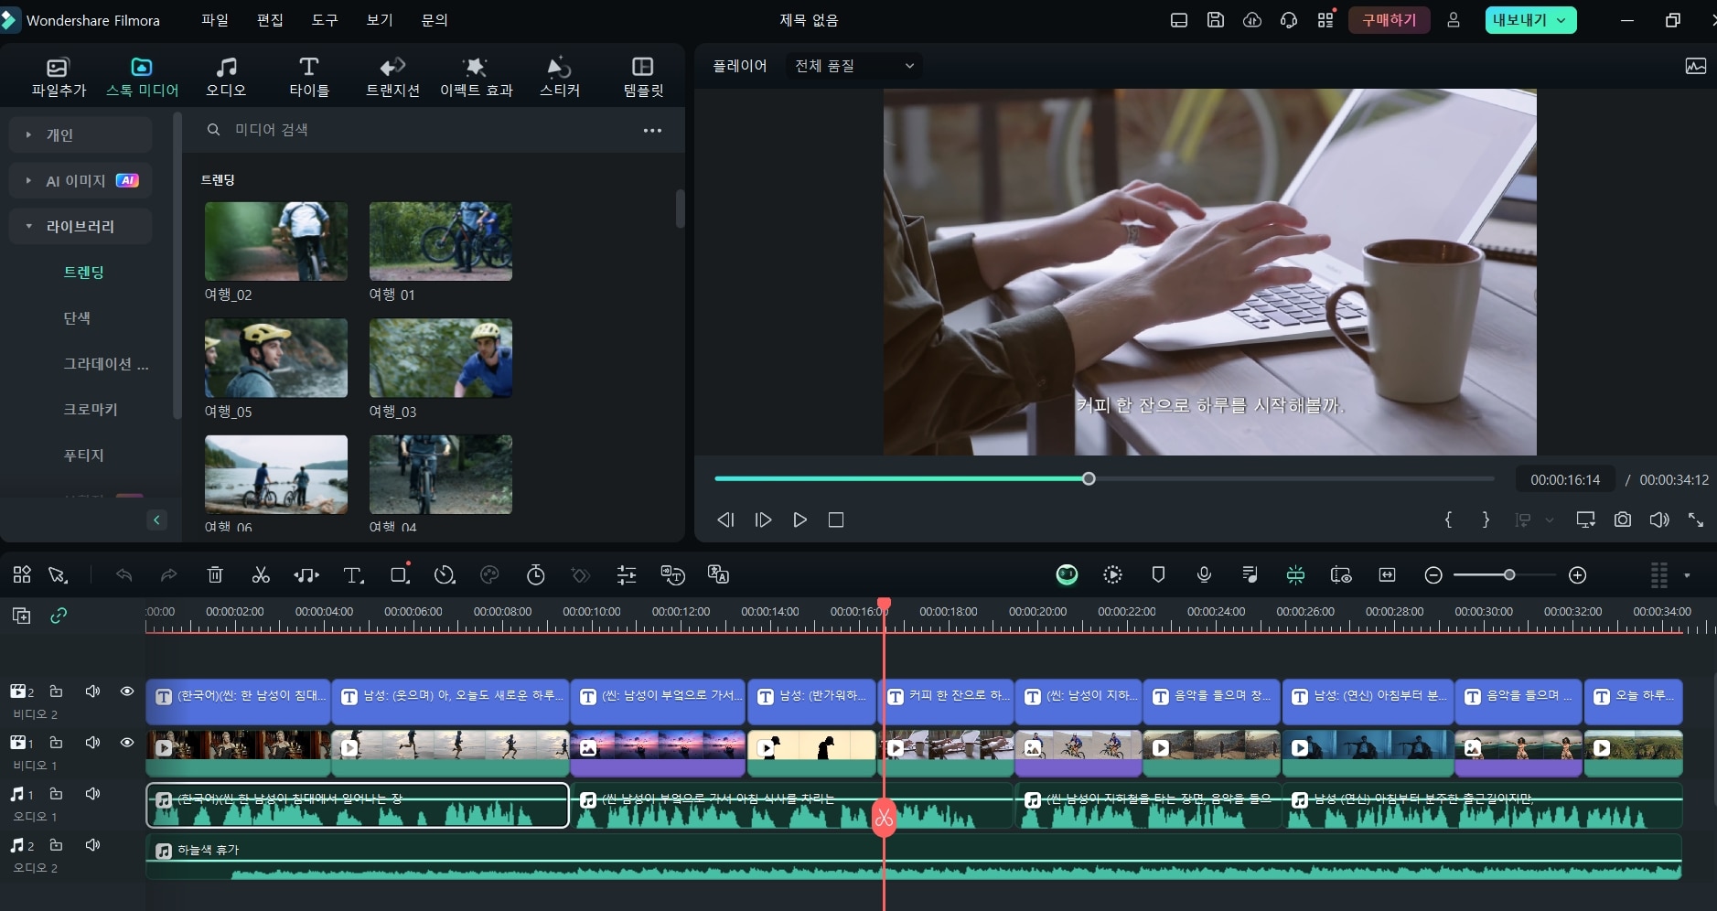
Task: Open cloud upload icon in title bar
Action: 1252,19
